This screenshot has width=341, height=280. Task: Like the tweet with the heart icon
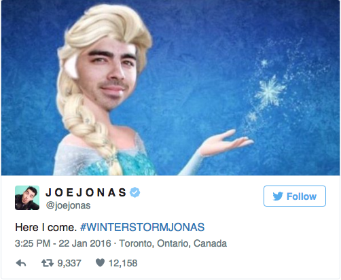click(x=100, y=263)
